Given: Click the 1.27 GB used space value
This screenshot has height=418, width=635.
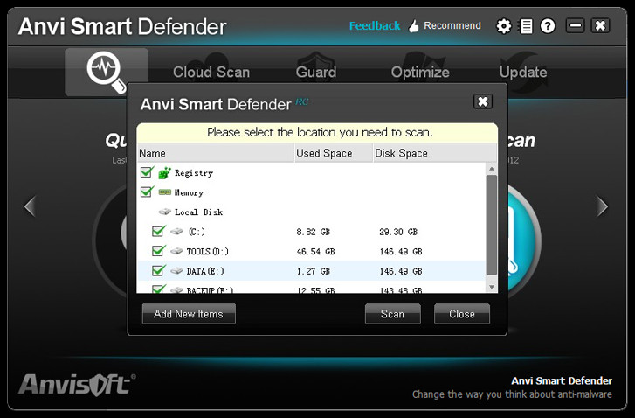Looking at the screenshot, I should click(x=313, y=271).
